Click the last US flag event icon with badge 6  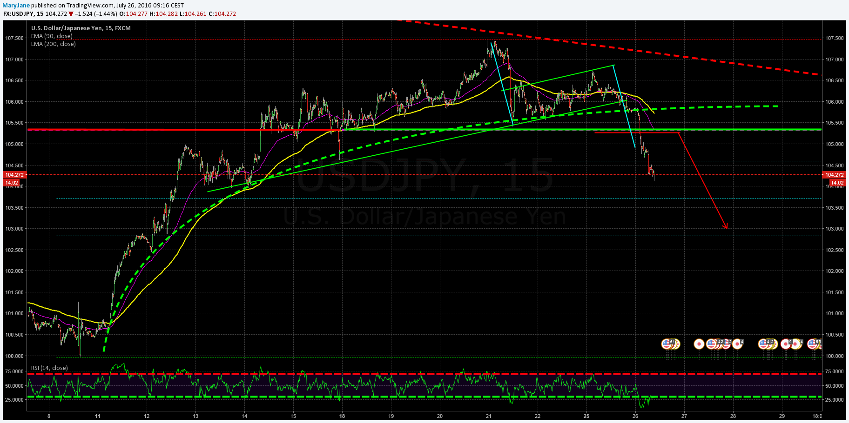point(812,344)
